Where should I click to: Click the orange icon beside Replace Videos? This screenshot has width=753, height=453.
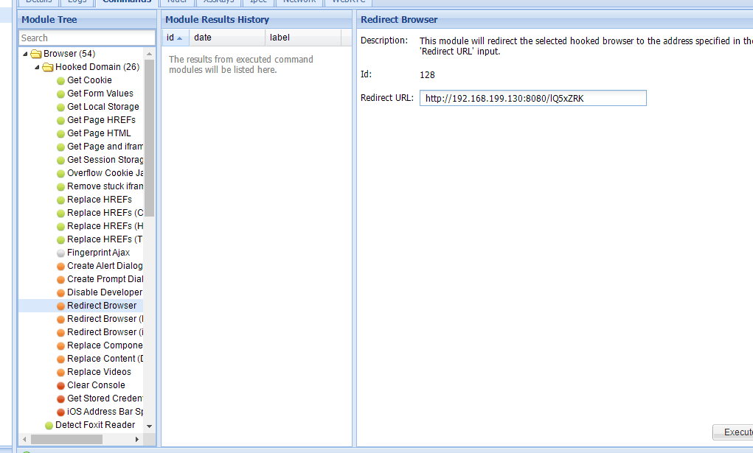[60, 373]
